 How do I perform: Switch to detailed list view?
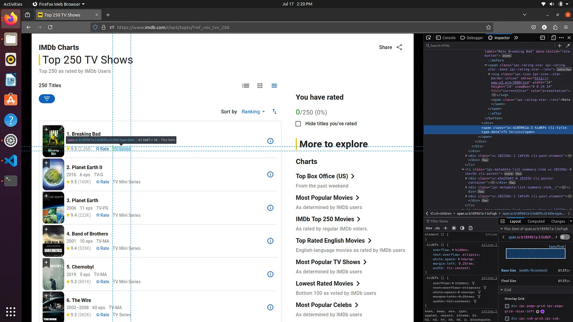pyautogui.click(x=246, y=85)
